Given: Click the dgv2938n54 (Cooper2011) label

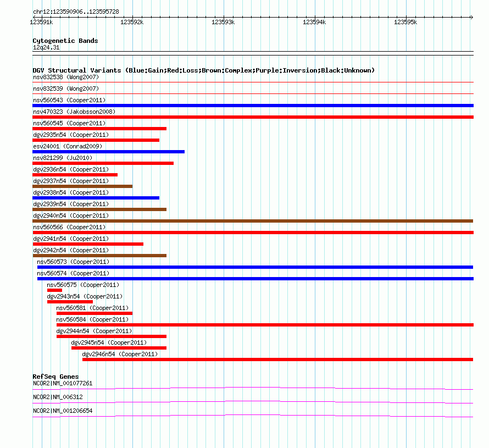Looking at the screenshot, I should (71, 192).
